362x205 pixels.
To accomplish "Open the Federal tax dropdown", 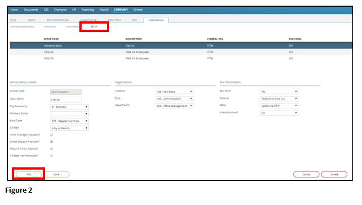I will (x=279, y=99).
